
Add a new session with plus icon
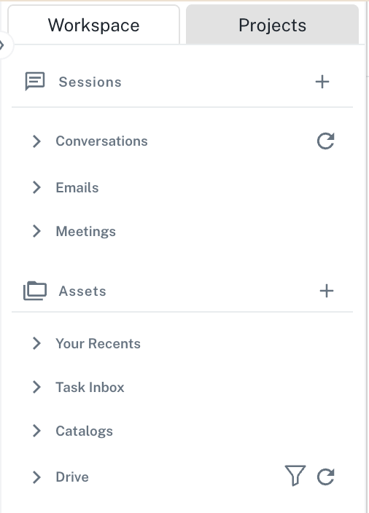point(322,82)
